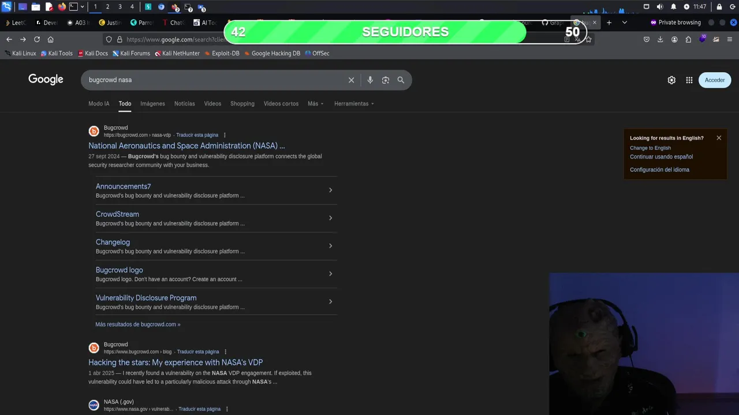Go back to the previous page
Viewport: 739px width, 415px height.
tap(9, 39)
